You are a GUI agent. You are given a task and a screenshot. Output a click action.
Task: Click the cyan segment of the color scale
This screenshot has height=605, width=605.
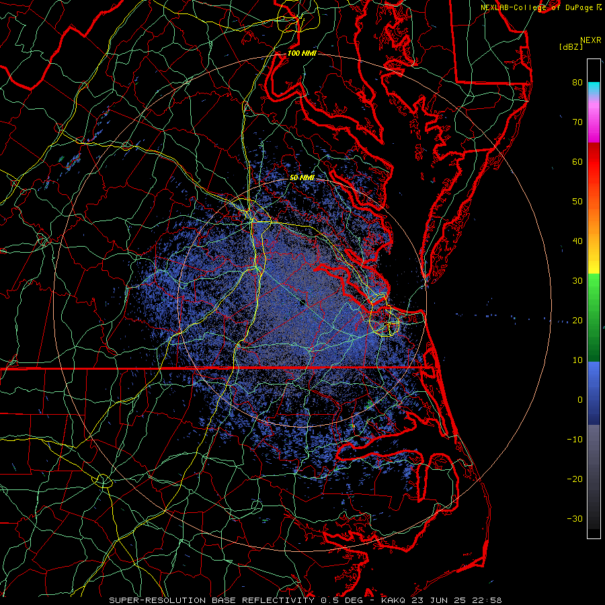point(594,88)
